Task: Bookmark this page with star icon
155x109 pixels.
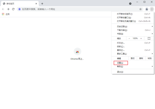Action: tap(141, 9)
